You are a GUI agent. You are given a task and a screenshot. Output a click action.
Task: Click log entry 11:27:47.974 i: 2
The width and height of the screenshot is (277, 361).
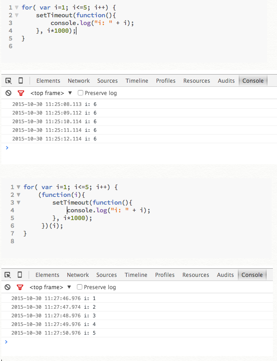(x=137, y=307)
